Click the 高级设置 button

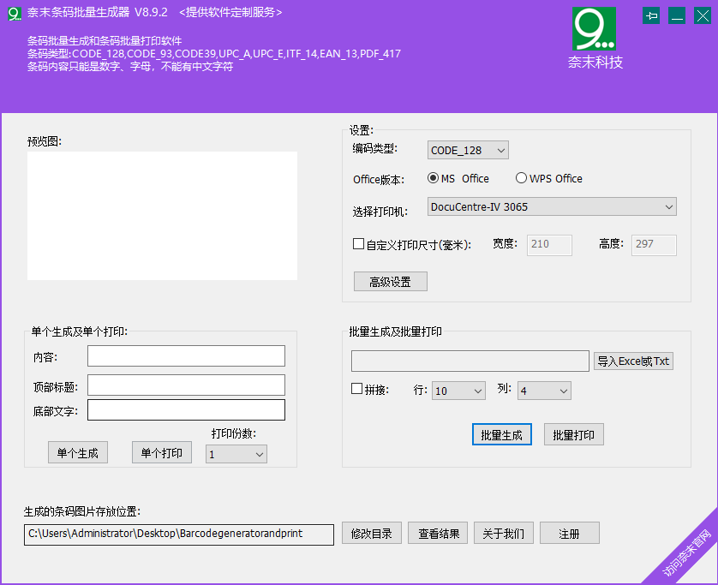[390, 282]
